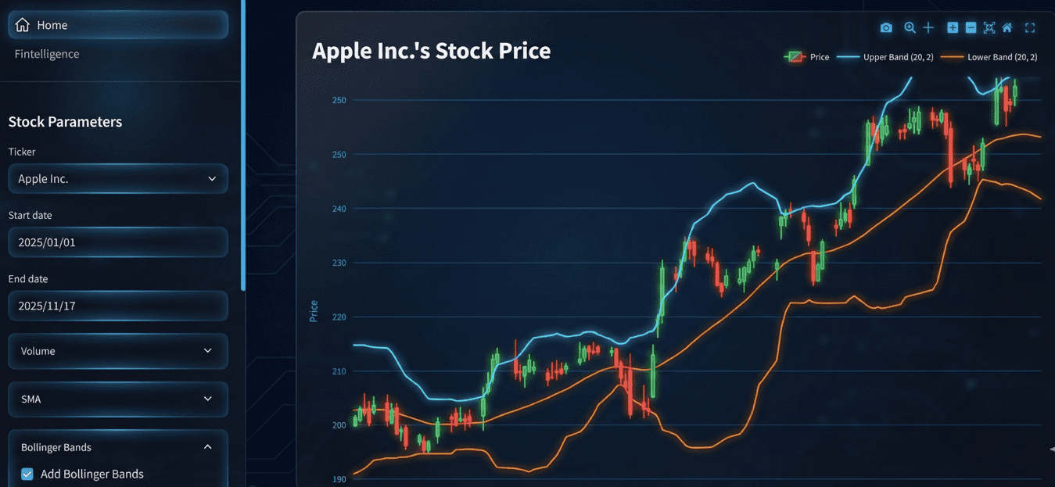Open chart in fullscreen mode
The width and height of the screenshot is (1055, 487).
(x=1030, y=28)
